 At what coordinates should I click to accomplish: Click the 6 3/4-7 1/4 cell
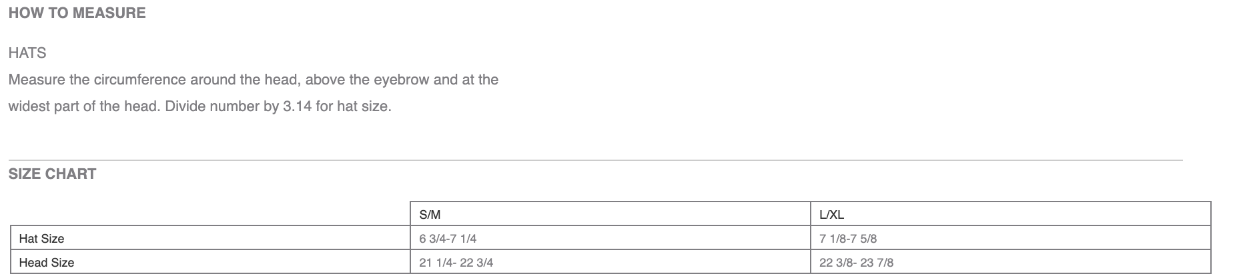pyautogui.click(x=610, y=238)
